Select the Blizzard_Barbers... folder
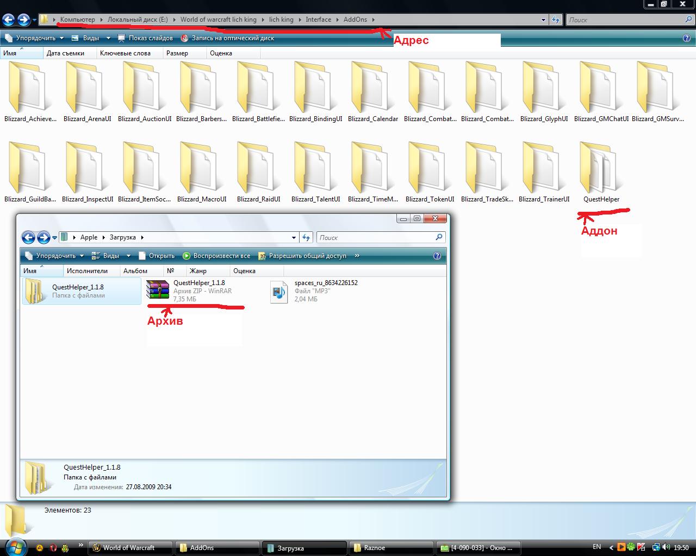 click(x=202, y=92)
